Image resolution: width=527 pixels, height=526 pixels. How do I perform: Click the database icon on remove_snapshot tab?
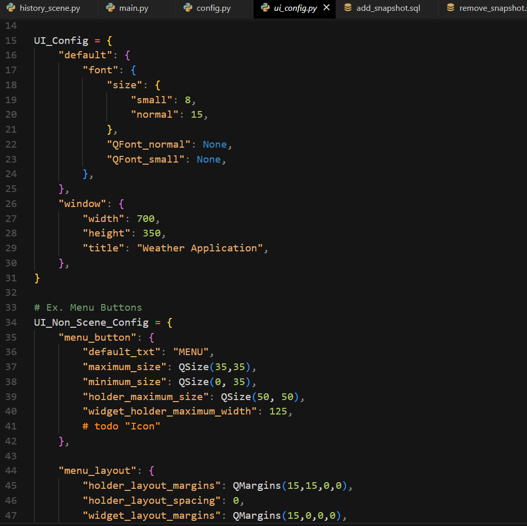[x=451, y=8]
